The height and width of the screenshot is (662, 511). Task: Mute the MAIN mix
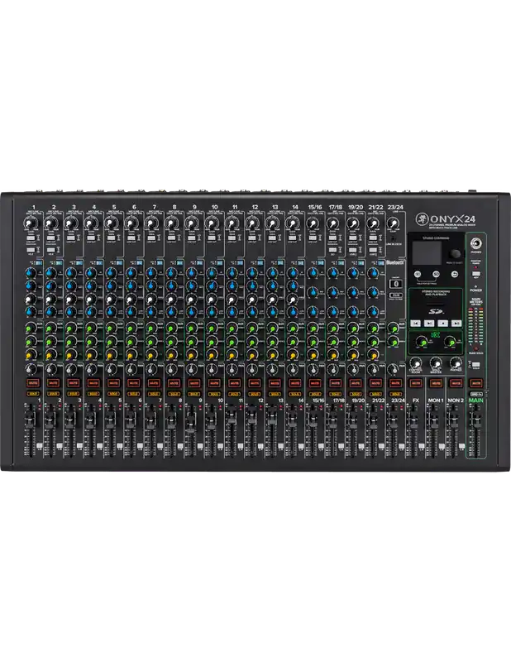point(475,383)
